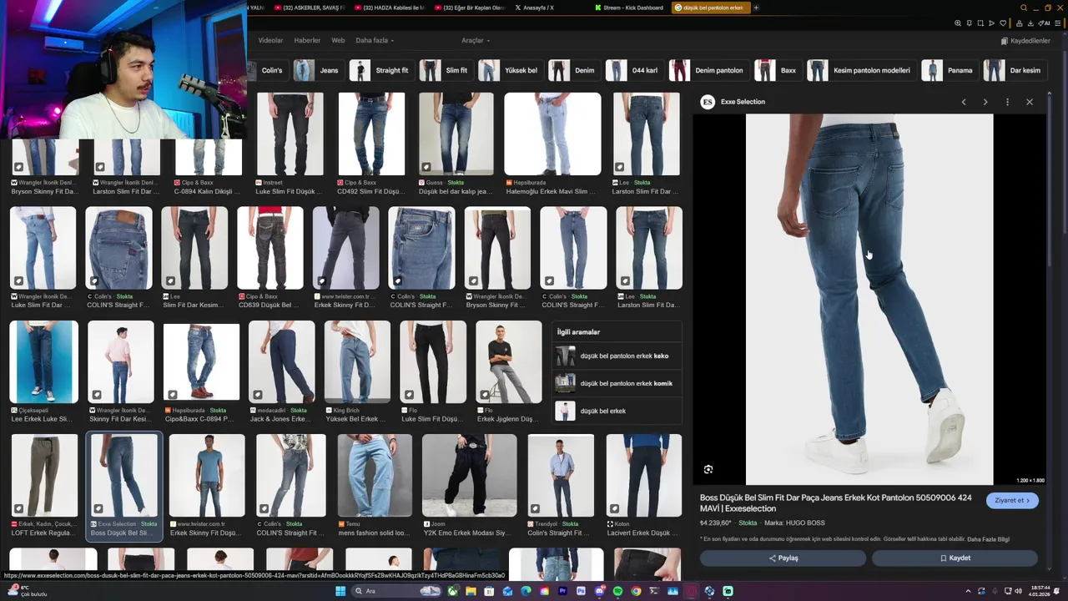Select the Slim fit filter chip

(446, 70)
